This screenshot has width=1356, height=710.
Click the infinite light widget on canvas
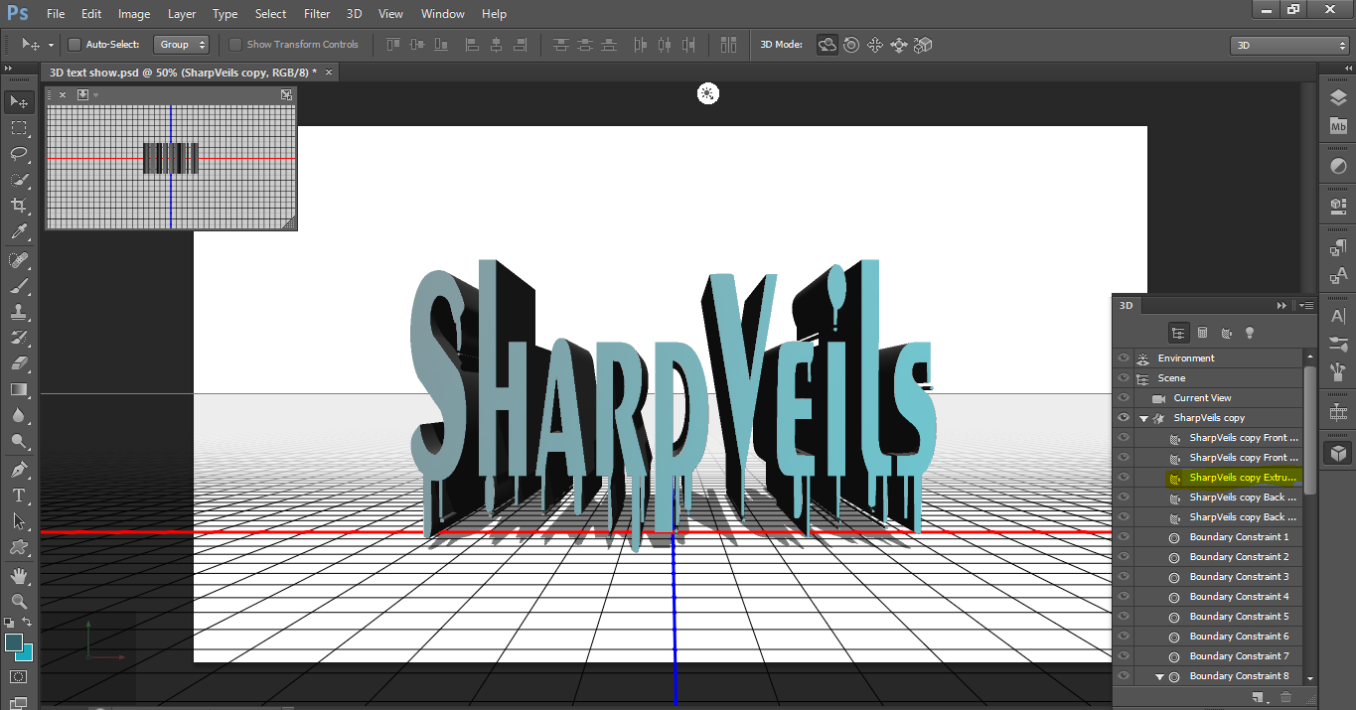(x=707, y=94)
